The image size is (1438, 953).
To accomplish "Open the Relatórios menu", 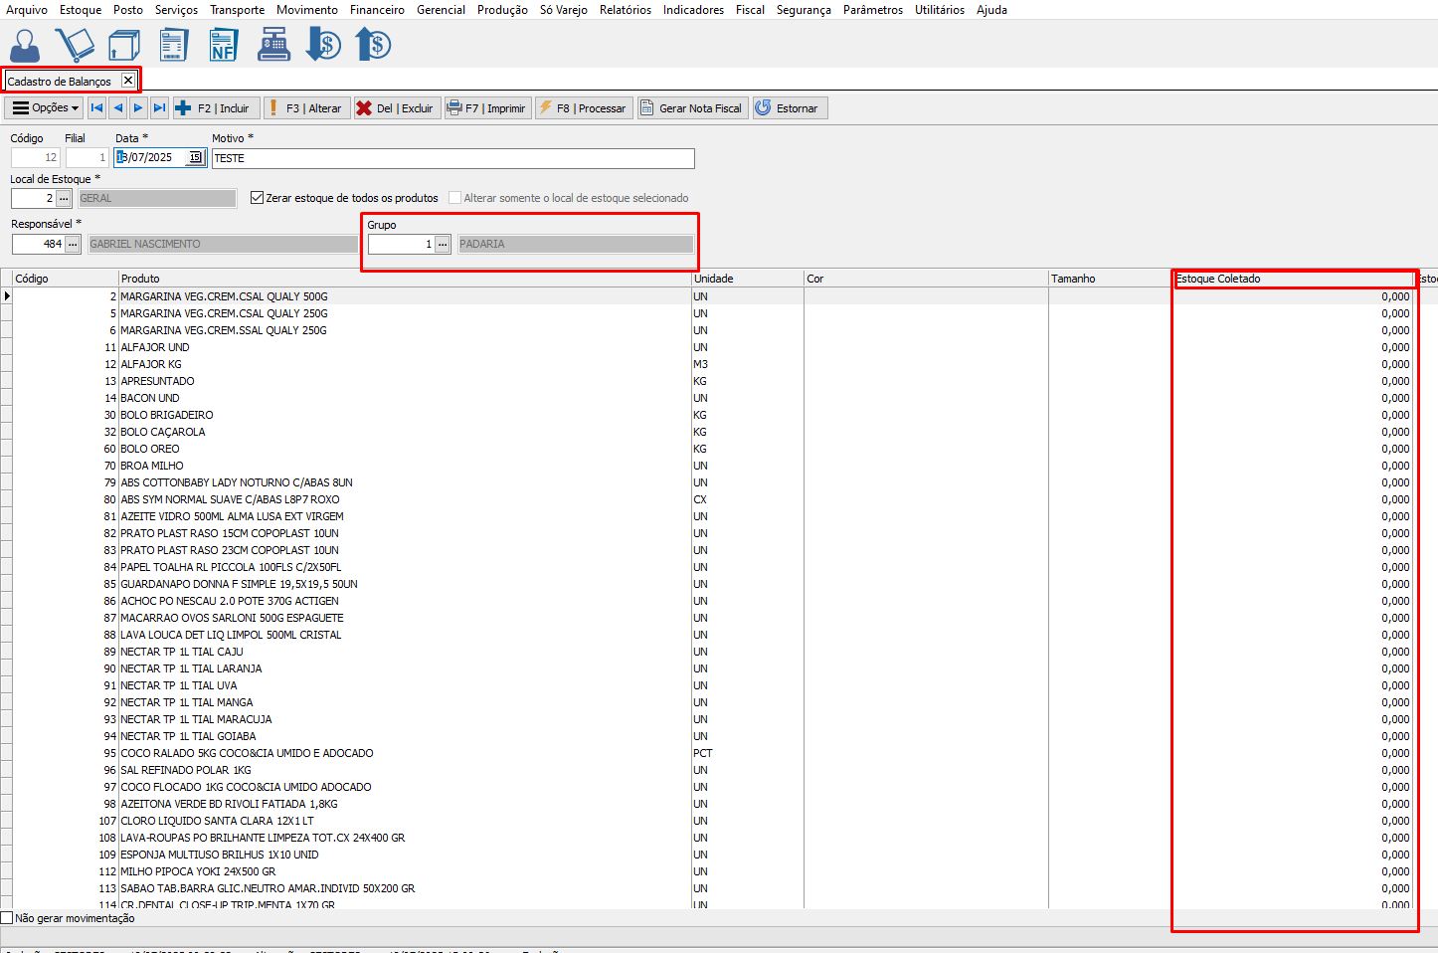I will click(625, 10).
